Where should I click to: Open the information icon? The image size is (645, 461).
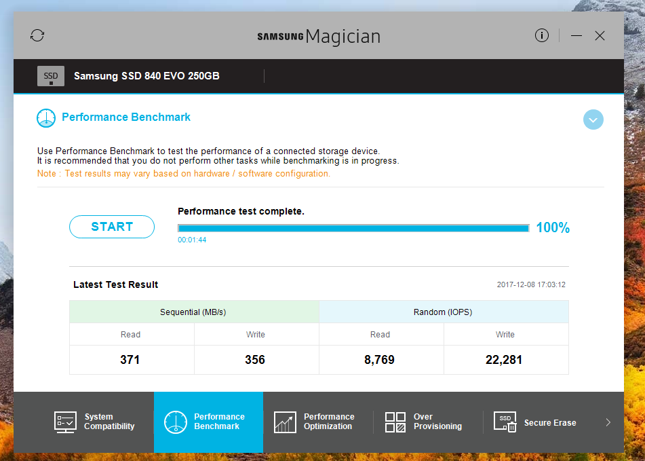[x=541, y=35]
